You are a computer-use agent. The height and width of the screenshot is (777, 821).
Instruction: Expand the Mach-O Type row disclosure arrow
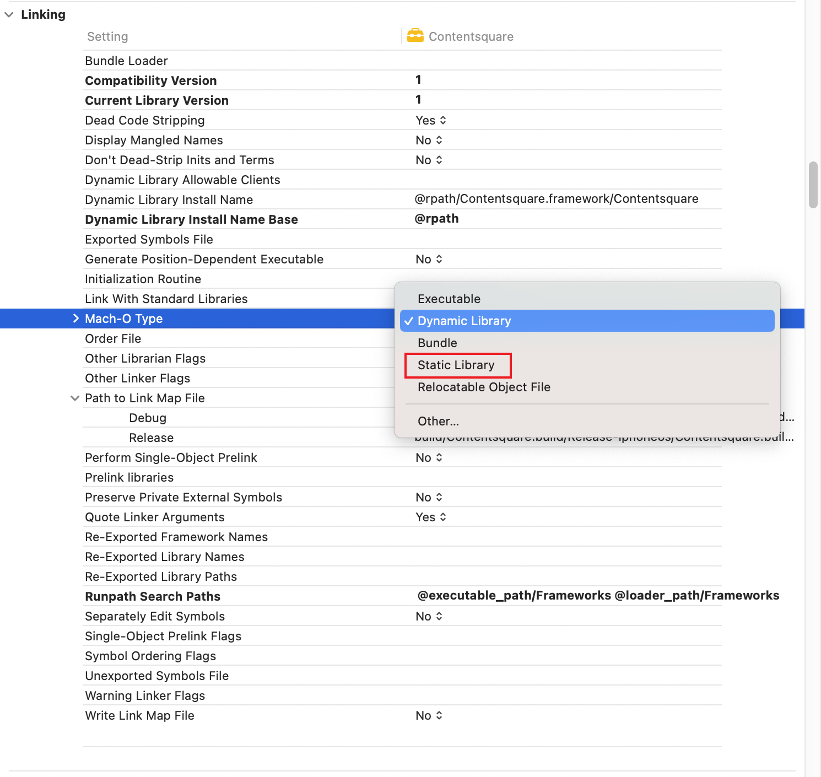click(75, 319)
